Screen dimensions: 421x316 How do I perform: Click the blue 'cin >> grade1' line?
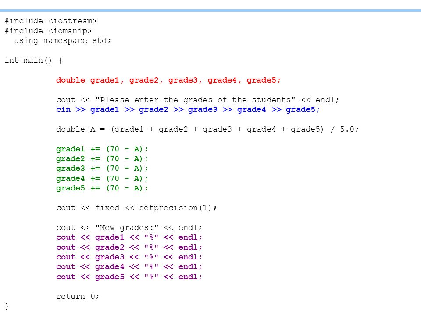pos(188,110)
